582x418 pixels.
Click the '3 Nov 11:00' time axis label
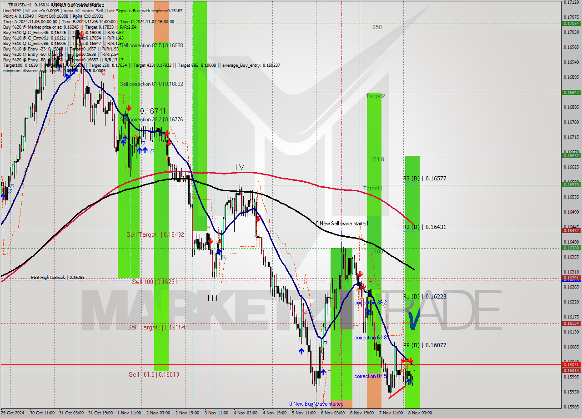click(x=217, y=413)
